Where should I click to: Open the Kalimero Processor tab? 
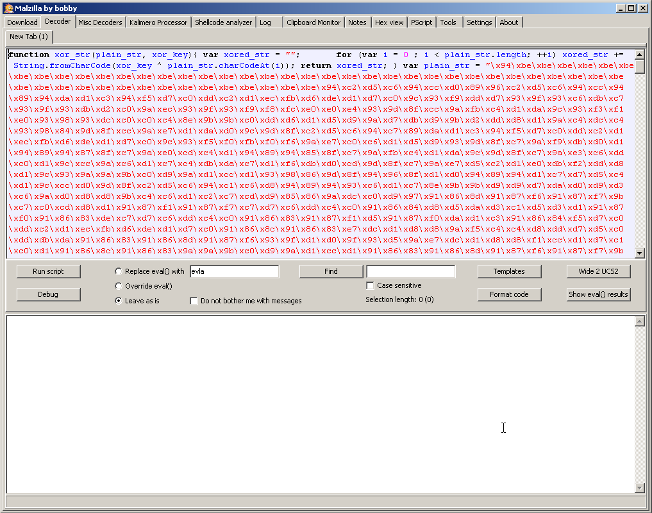(158, 22)
